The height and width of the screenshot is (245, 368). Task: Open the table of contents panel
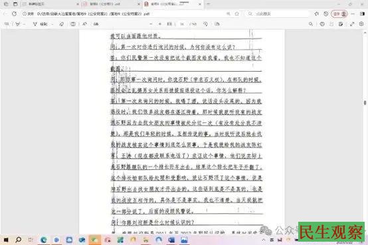pos(7,24)
